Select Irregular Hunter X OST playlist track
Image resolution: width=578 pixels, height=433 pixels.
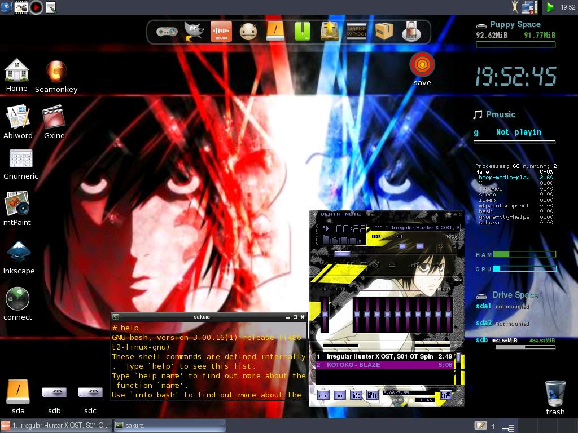(384, 356)
